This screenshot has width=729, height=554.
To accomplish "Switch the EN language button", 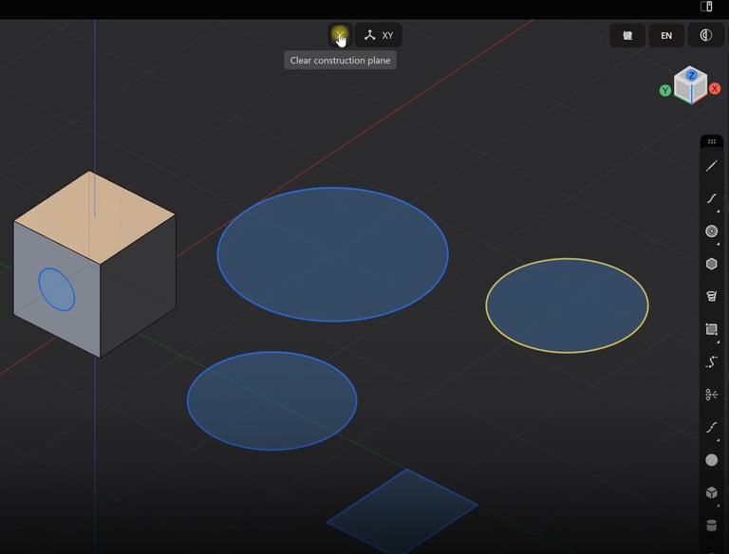I will (x=666, y=35).
